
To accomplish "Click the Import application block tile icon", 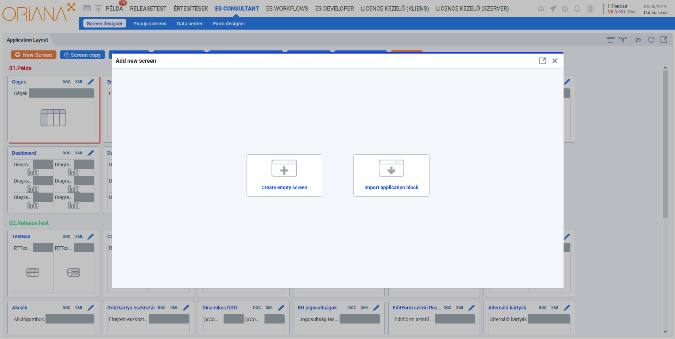I will click(391, 168).
